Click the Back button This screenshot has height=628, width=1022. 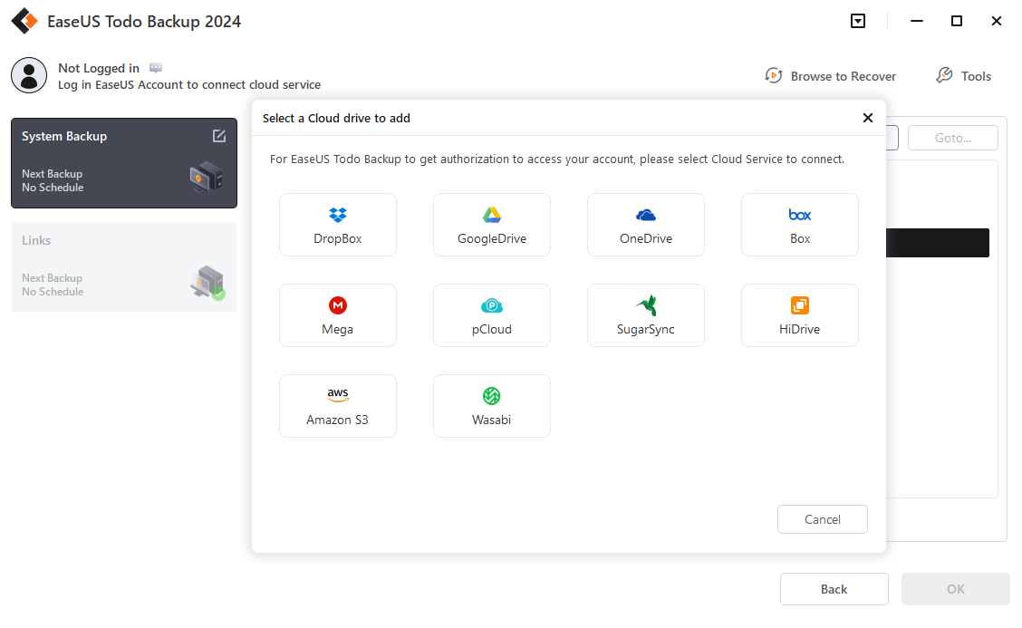pos(834,589)
